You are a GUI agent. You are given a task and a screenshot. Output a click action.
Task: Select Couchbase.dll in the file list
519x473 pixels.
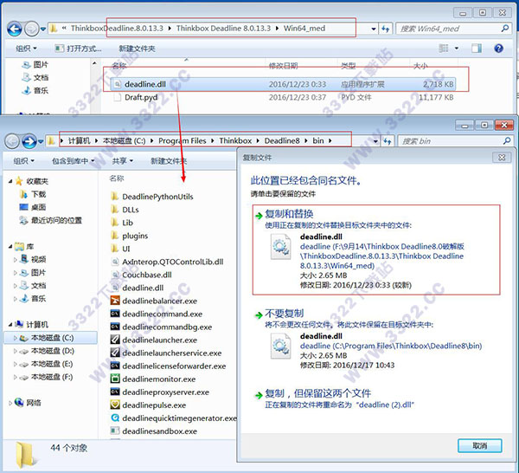point(147,275)
